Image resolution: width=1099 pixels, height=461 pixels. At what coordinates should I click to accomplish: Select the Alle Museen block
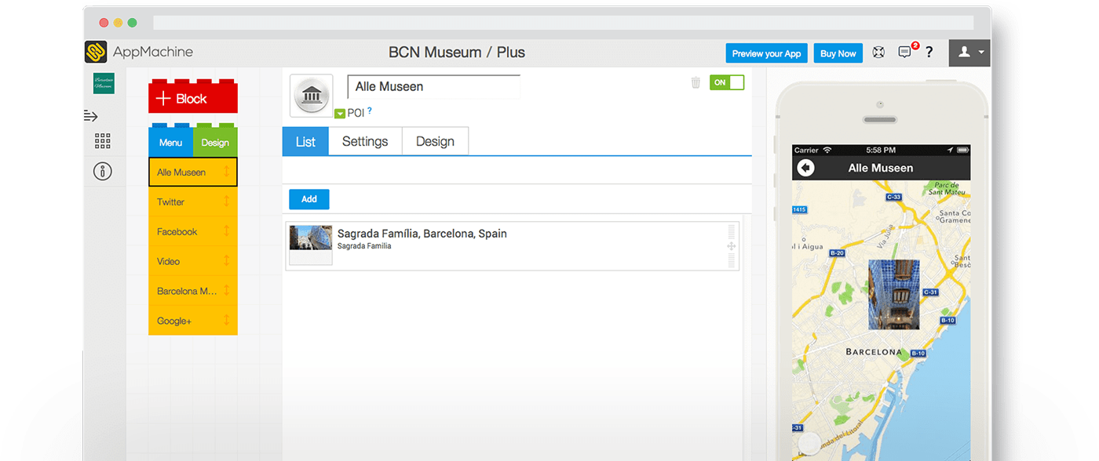[193, 172]
